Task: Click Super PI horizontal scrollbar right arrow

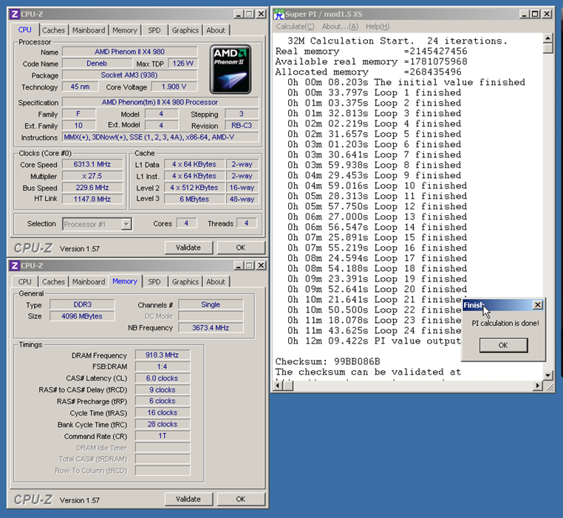Action: [x=537, y=386]
